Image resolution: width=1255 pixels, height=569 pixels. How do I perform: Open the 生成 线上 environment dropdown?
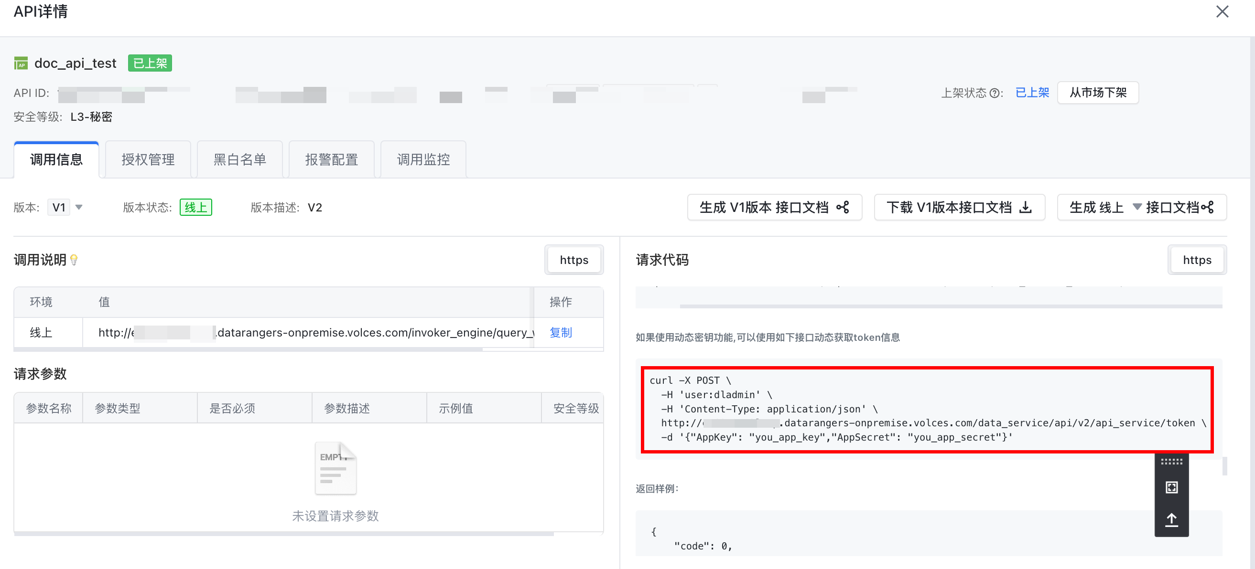[x=1136, y=207]
